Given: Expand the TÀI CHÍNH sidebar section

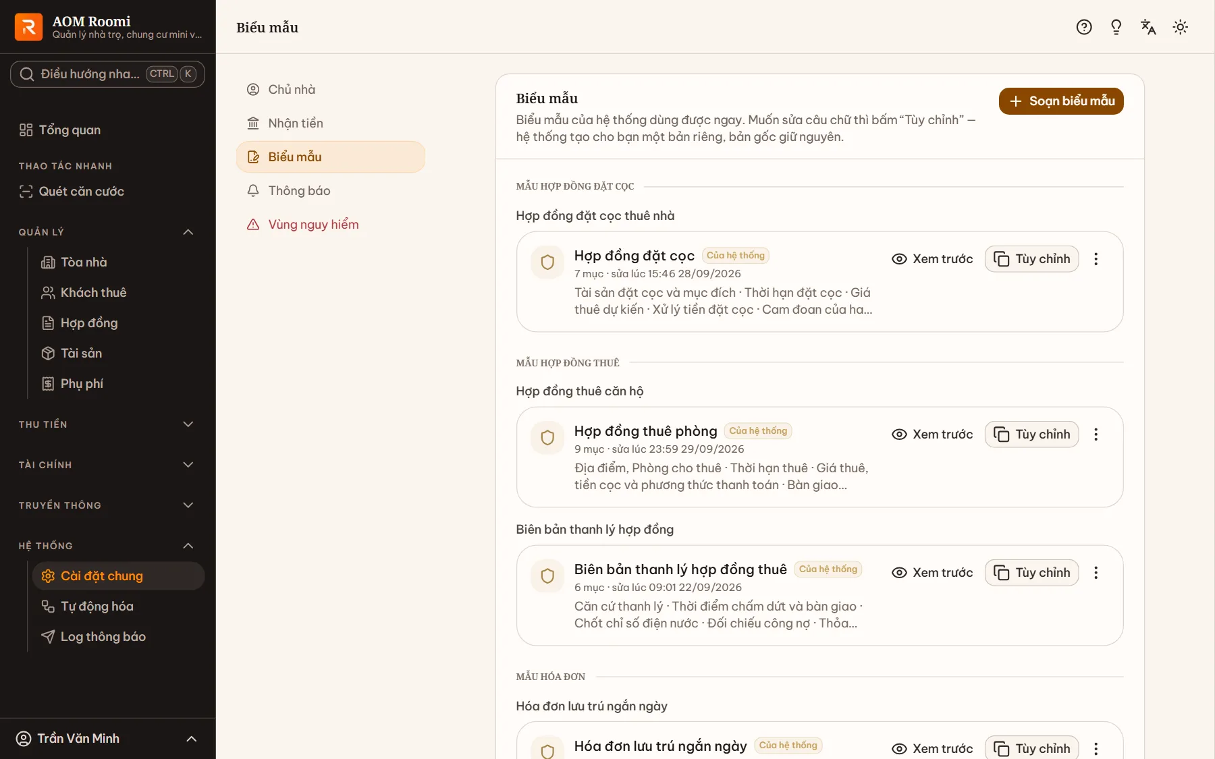Looking at the screenshot, I should tap(107, 465).
